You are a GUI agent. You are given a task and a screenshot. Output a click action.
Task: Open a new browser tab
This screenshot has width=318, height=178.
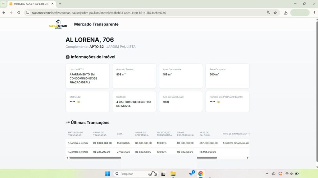(60, 4)
